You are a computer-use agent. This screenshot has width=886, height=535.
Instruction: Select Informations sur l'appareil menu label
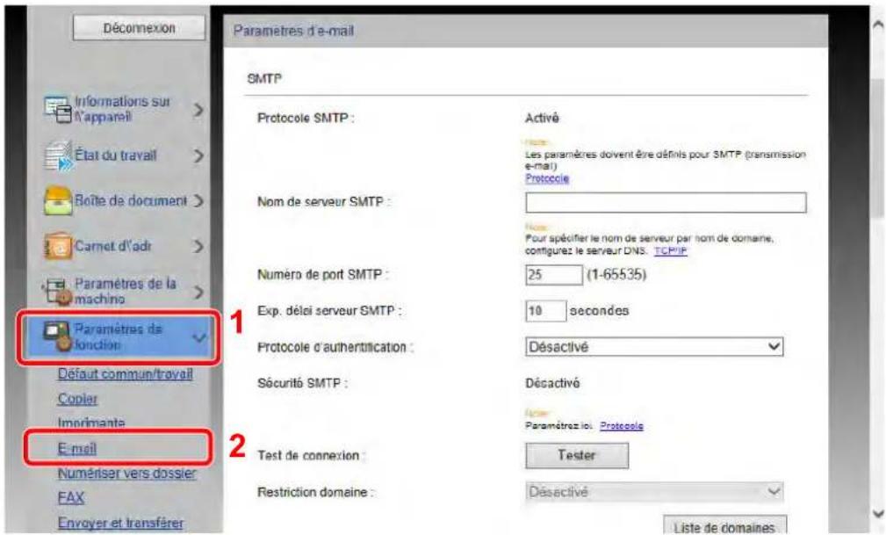pyautogui.click(x=122, y=109)
